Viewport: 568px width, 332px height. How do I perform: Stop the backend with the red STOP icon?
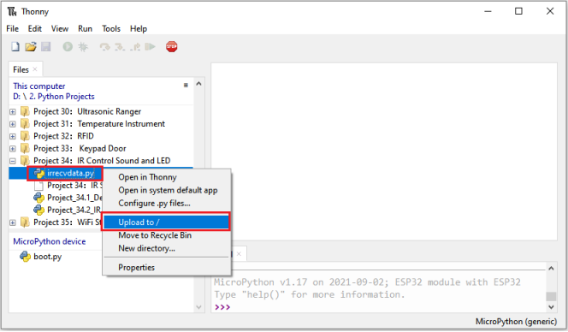coord(171,47)
